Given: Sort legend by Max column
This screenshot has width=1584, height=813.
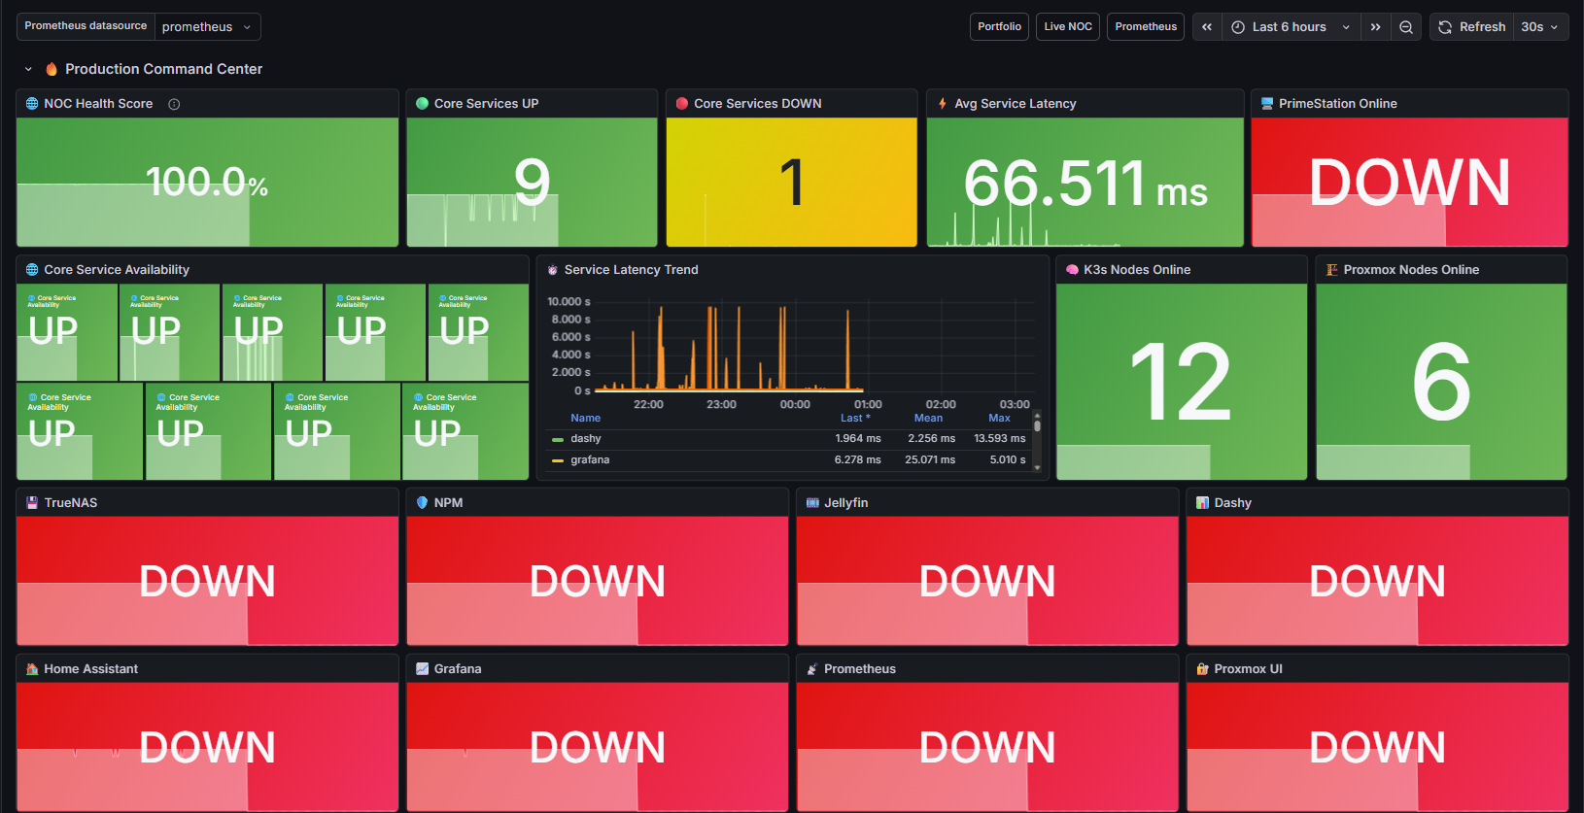Looking at the screenshot, I should point(999,419).
